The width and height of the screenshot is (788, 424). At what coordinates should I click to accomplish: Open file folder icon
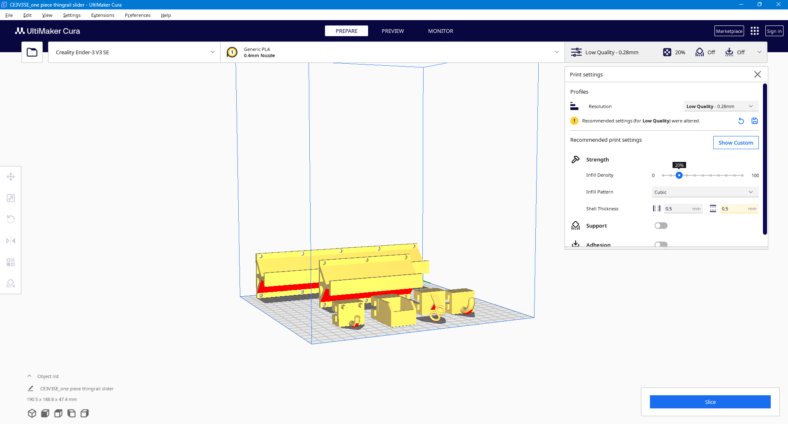pyautogui.click(x=32, y=52)
